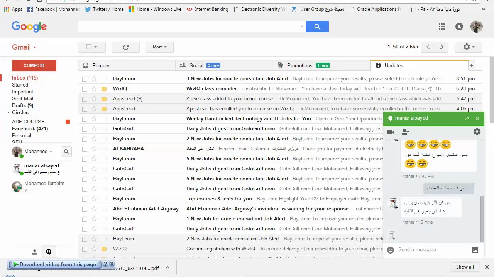Open the Twitter / Home bookmark
Image resolution: width=494 pixels, height=277 pixels.
click(x=104, y=9)
